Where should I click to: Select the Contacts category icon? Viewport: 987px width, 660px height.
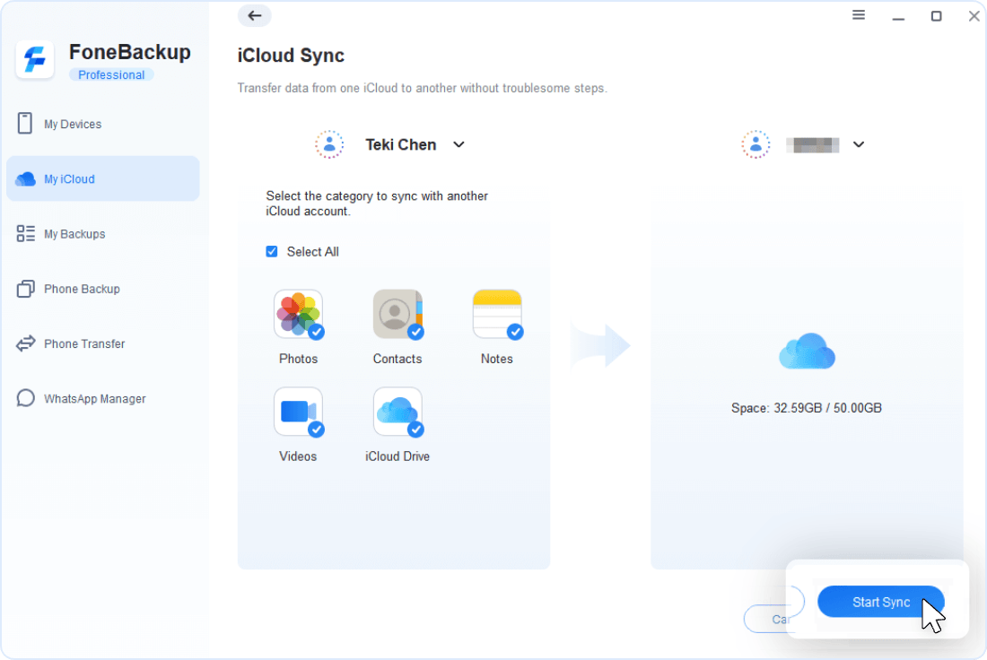tap(397, 314)
